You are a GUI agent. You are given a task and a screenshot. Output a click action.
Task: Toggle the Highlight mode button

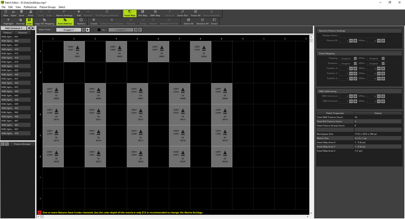[9, 22]
